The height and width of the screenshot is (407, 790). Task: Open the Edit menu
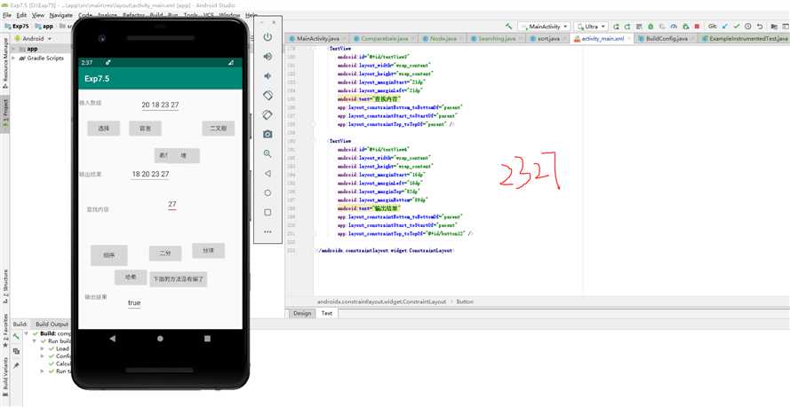21,16
